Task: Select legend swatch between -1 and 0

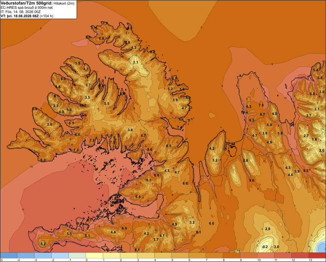Action: click(77, 255)
